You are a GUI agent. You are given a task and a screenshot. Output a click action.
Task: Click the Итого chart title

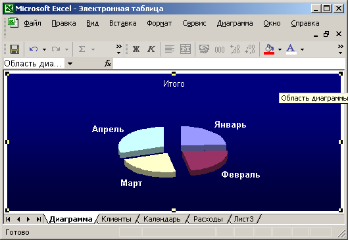pyautogui.click(x=174, y=84)
